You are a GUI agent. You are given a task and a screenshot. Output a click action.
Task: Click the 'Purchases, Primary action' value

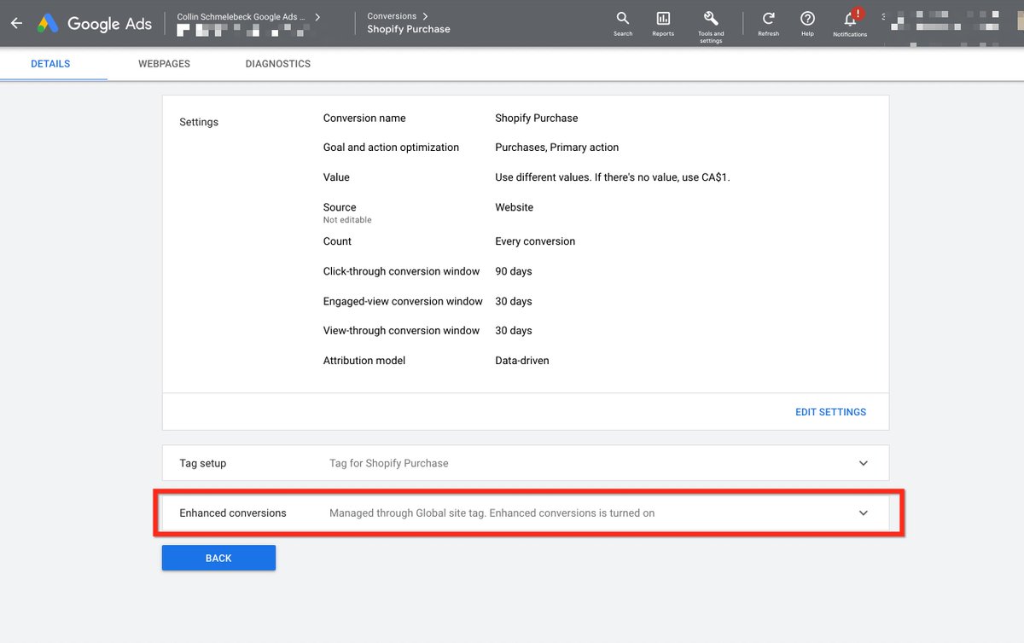[557, 148]
